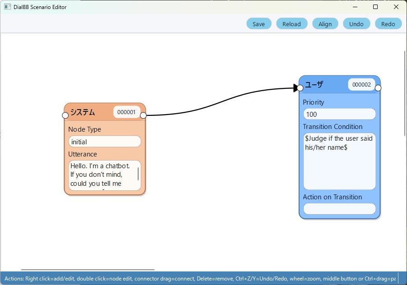Viewport: 407px width, 285px height.
Task: Select the ユーザ node title
Action: click(x=314, y=84)
